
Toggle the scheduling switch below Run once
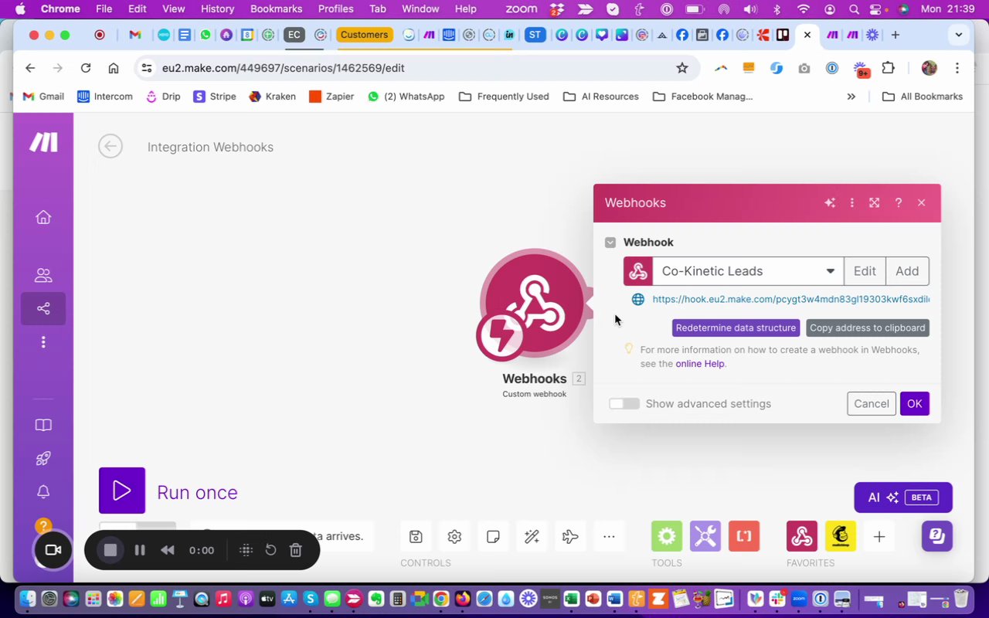pyautogui.click(x=138, y=527)
